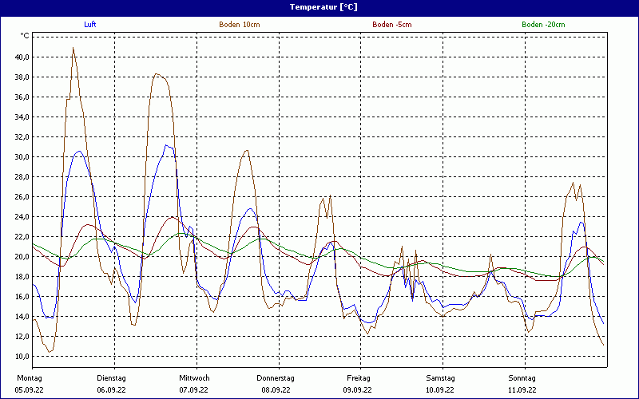Image resolution: width=639 pixels, height=399 pixels.
Task: Select the 'Donnerstag' day label
Action: click(276, 378)
